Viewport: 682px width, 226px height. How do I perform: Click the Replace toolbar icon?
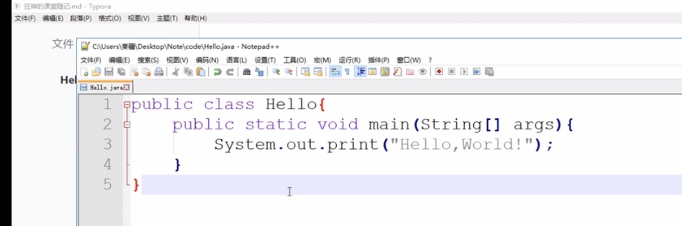[258, 72]
